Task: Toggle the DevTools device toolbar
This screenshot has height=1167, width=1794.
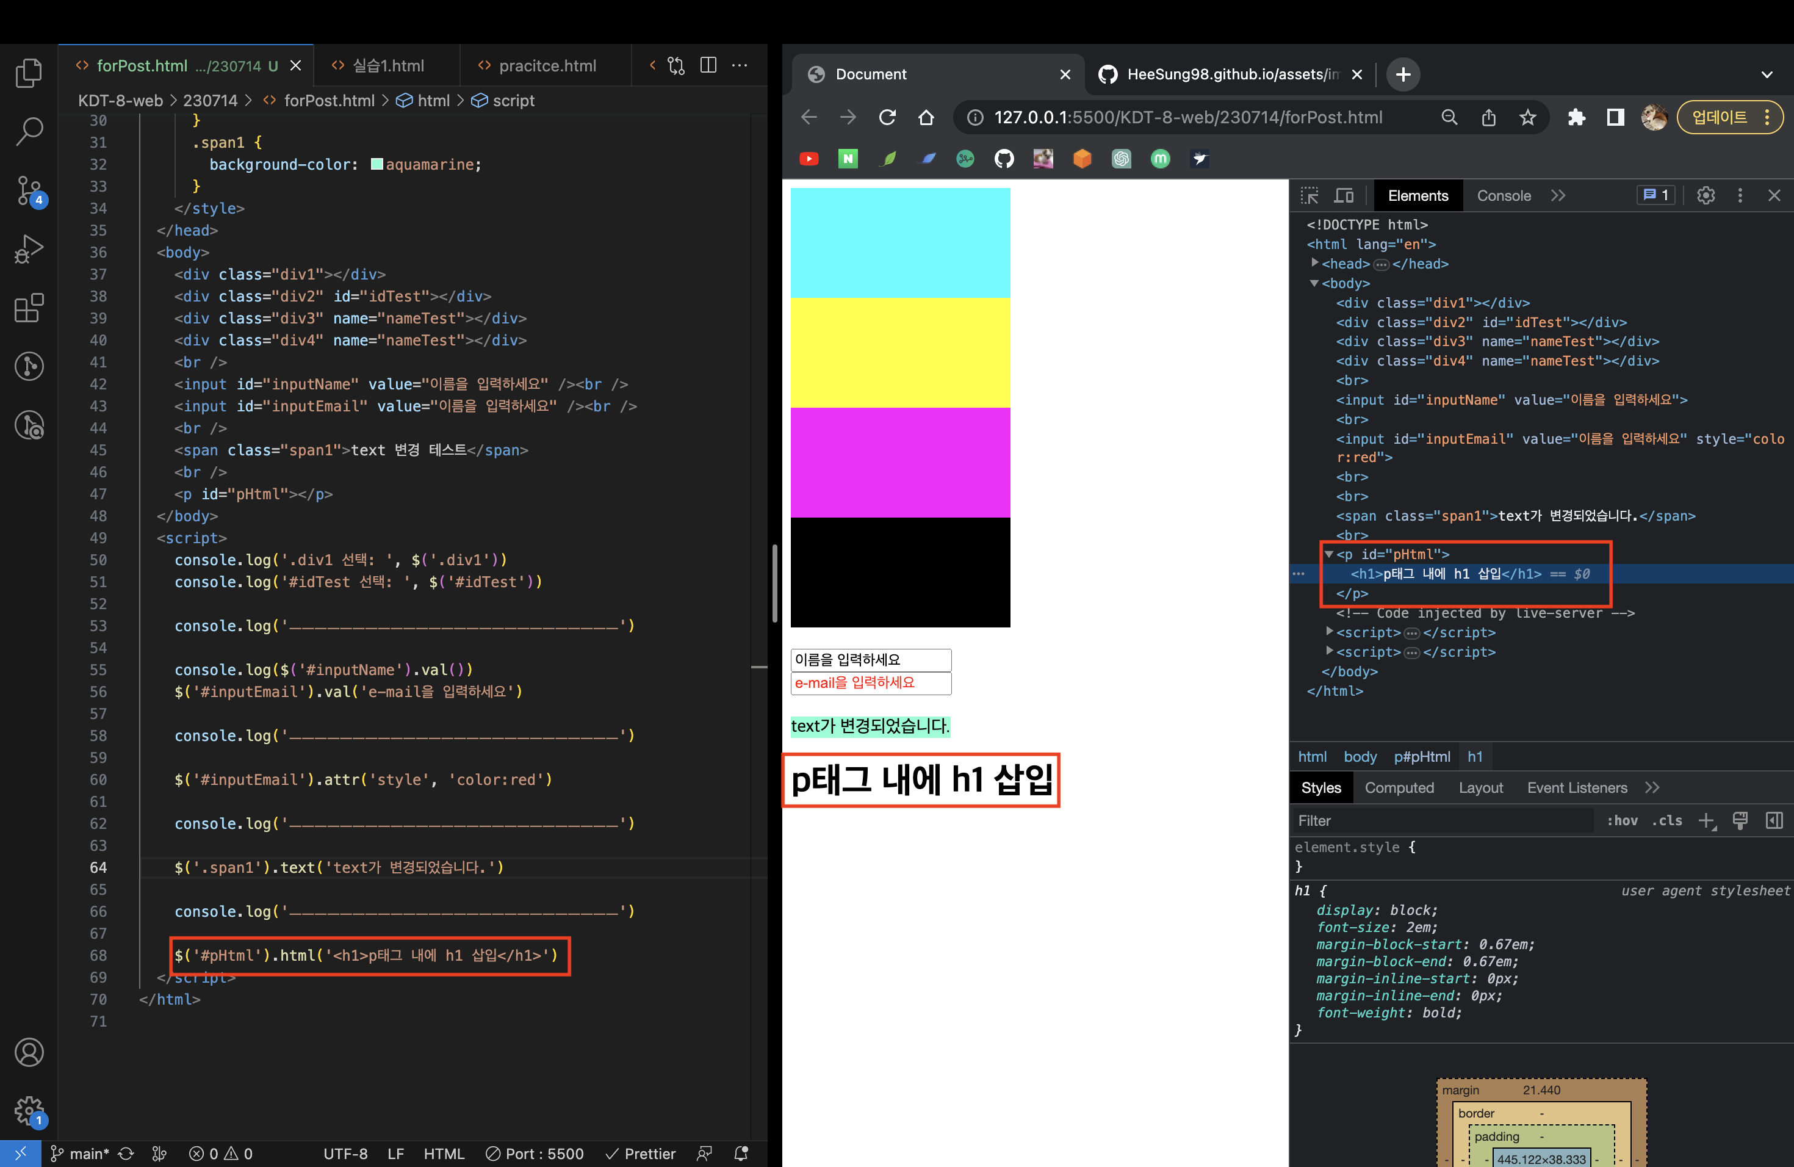Action: tap(1344, 196)
